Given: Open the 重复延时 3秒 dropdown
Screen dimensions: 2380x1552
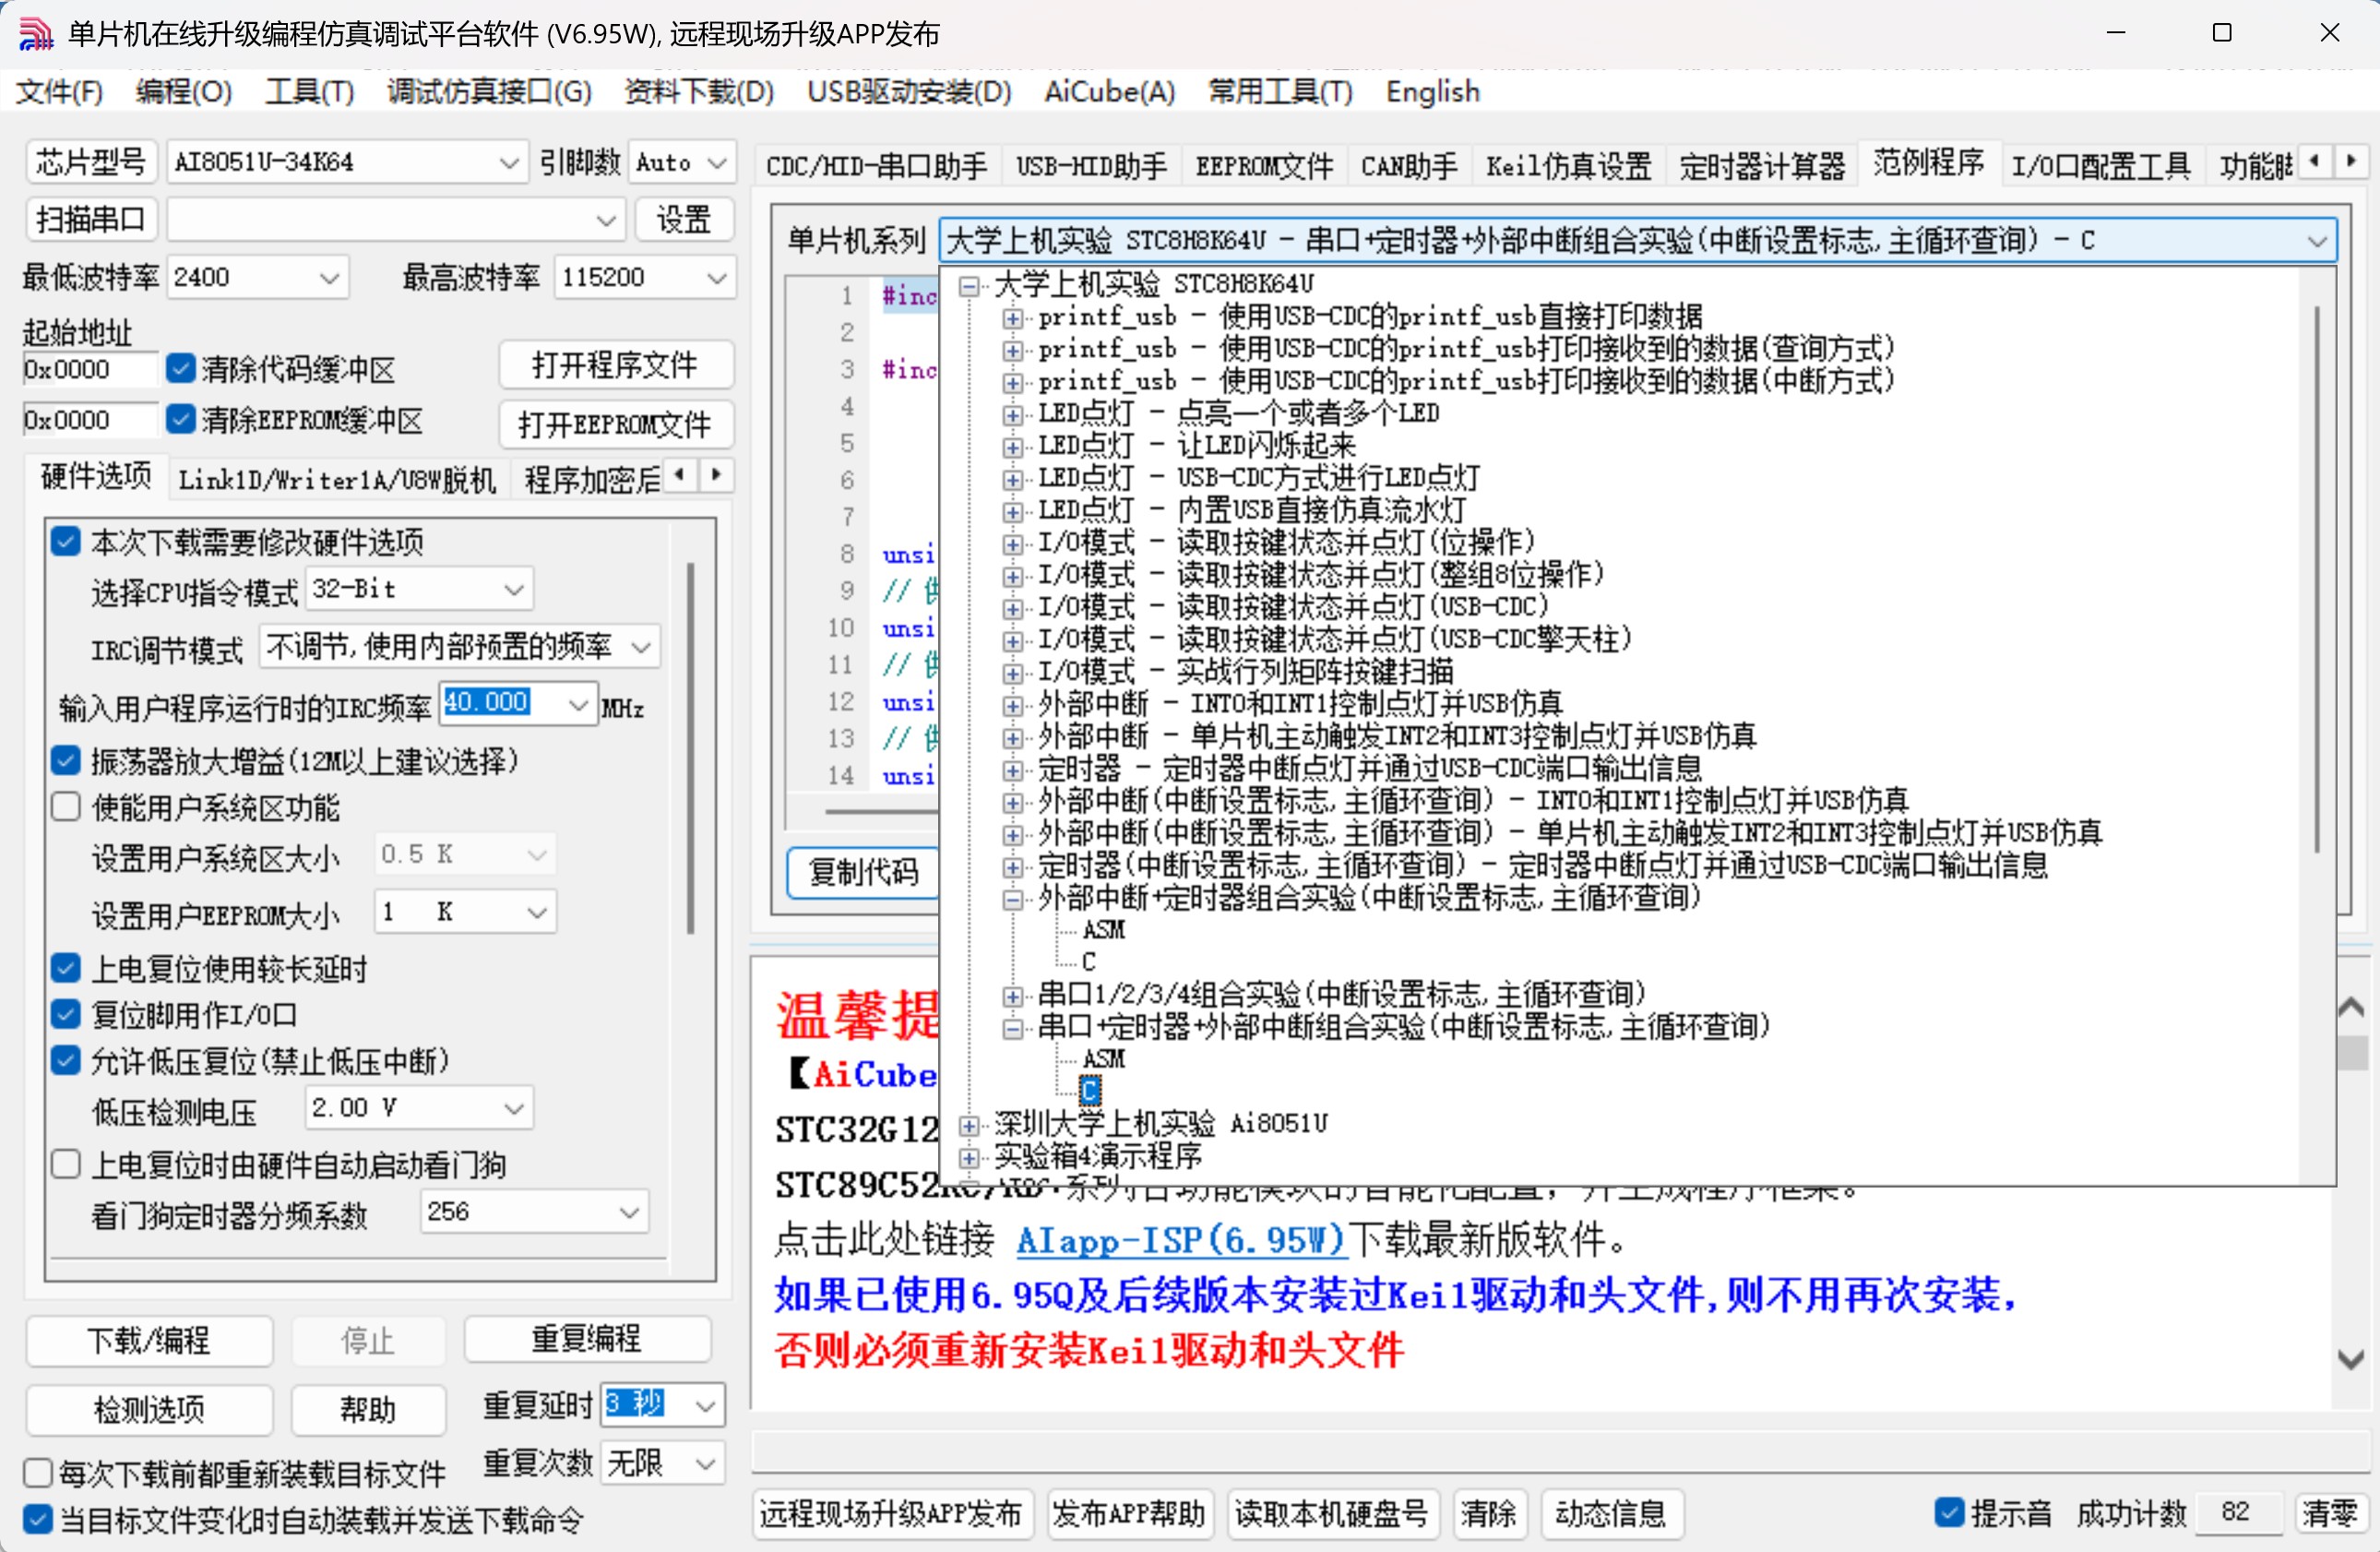Looking at the screenshot, I should [705, 1405].
